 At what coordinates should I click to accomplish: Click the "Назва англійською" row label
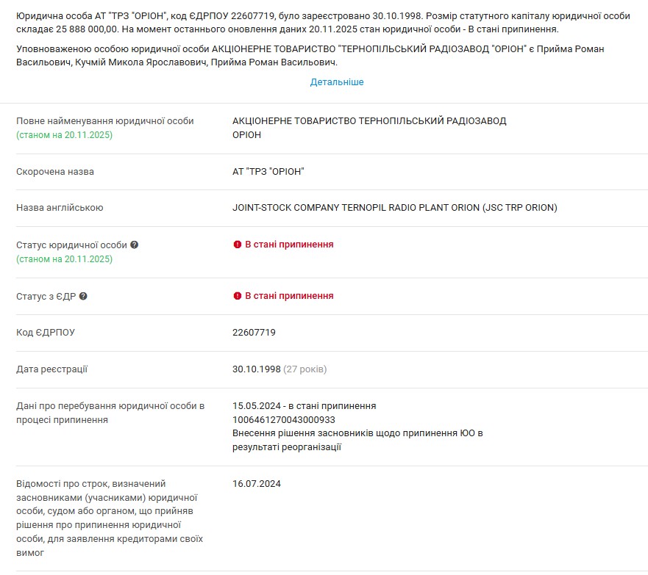pos(60,208)
